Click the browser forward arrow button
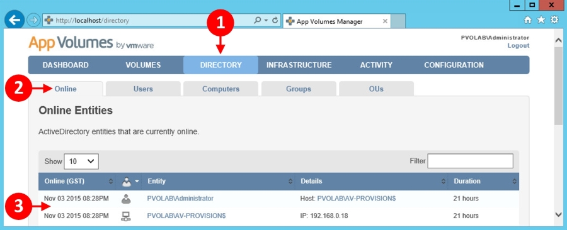This screenshot has height=230, width=567. coord(33,21)
